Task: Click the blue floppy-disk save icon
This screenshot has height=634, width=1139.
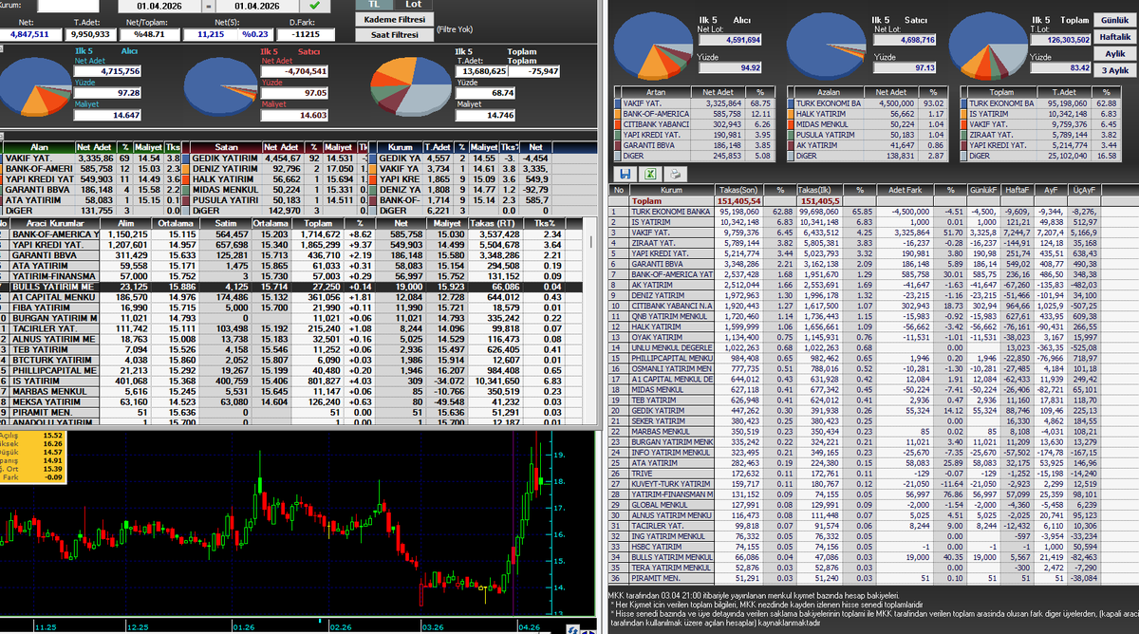Action: (626, 175)
